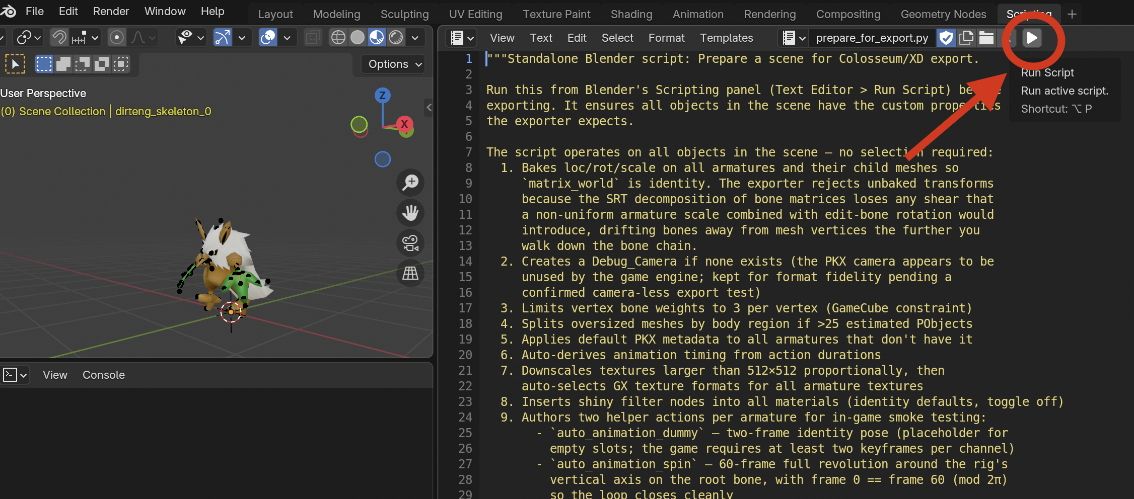The width and height of the screenshot is (1134, 499).
Task: Open the proportional editing falloff dropdown
Action: [x=144, y=37]
